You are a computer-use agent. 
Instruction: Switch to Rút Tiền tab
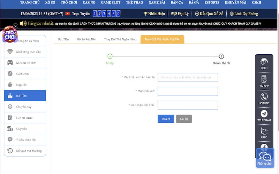(x=63, y=39)
